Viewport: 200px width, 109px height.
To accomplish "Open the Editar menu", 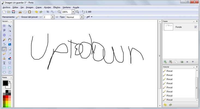I will click(15, 7).
